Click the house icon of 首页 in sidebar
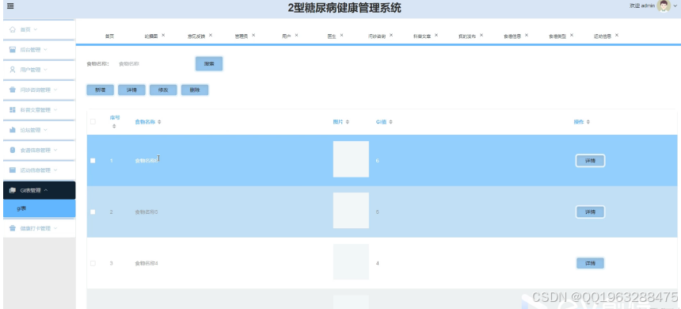Screen dimensions: 681x309 point(13,29)
